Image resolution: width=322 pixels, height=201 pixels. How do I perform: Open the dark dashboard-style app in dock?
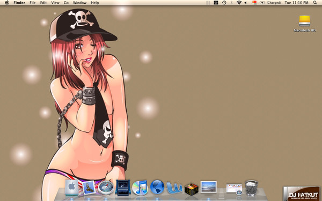(x=123, y=188)
